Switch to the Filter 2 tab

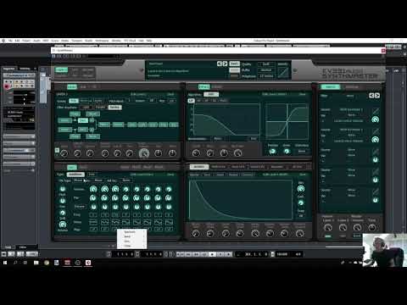click(x=216, y=86)
